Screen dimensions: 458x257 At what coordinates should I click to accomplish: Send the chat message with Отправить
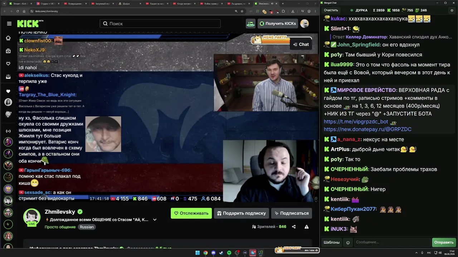coord(444,242)
